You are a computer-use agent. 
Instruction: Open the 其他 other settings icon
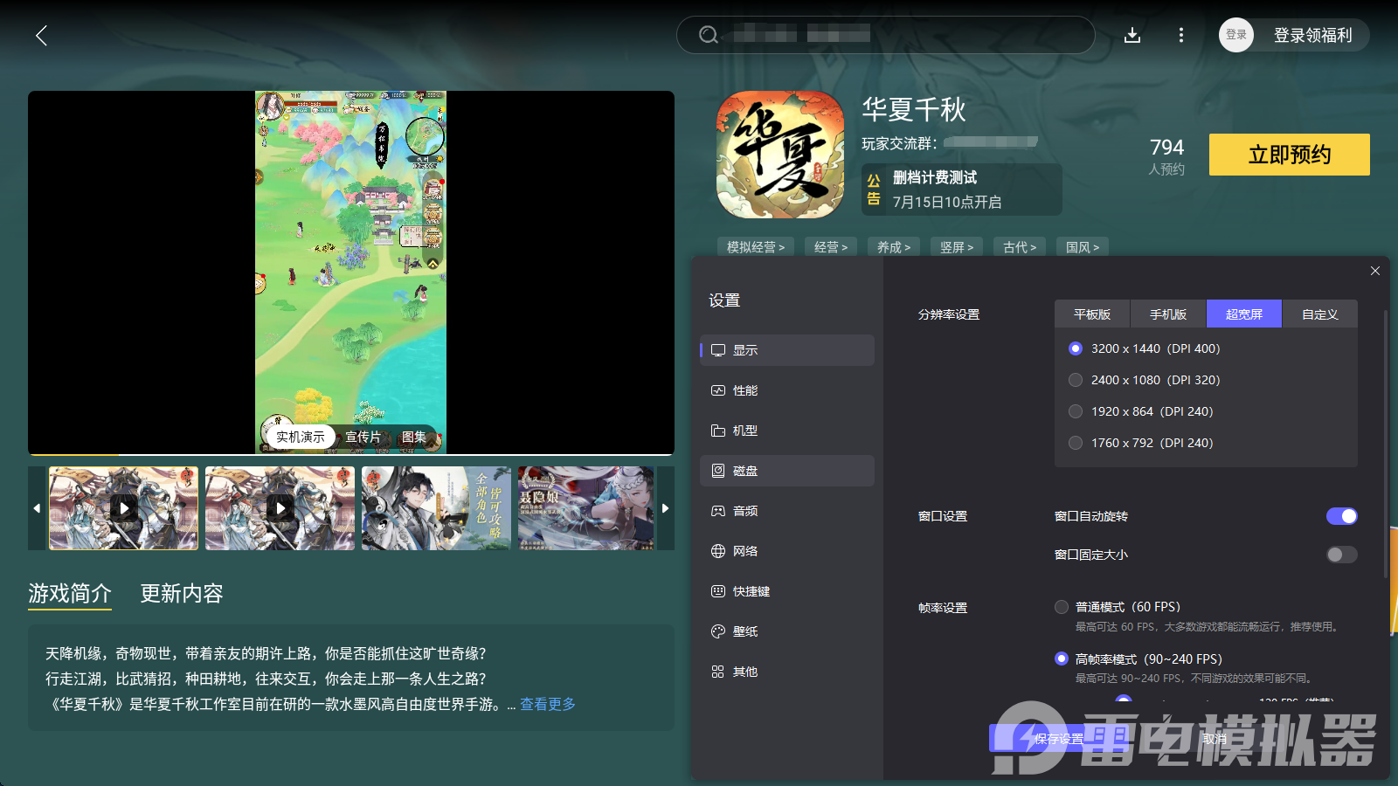718,672
